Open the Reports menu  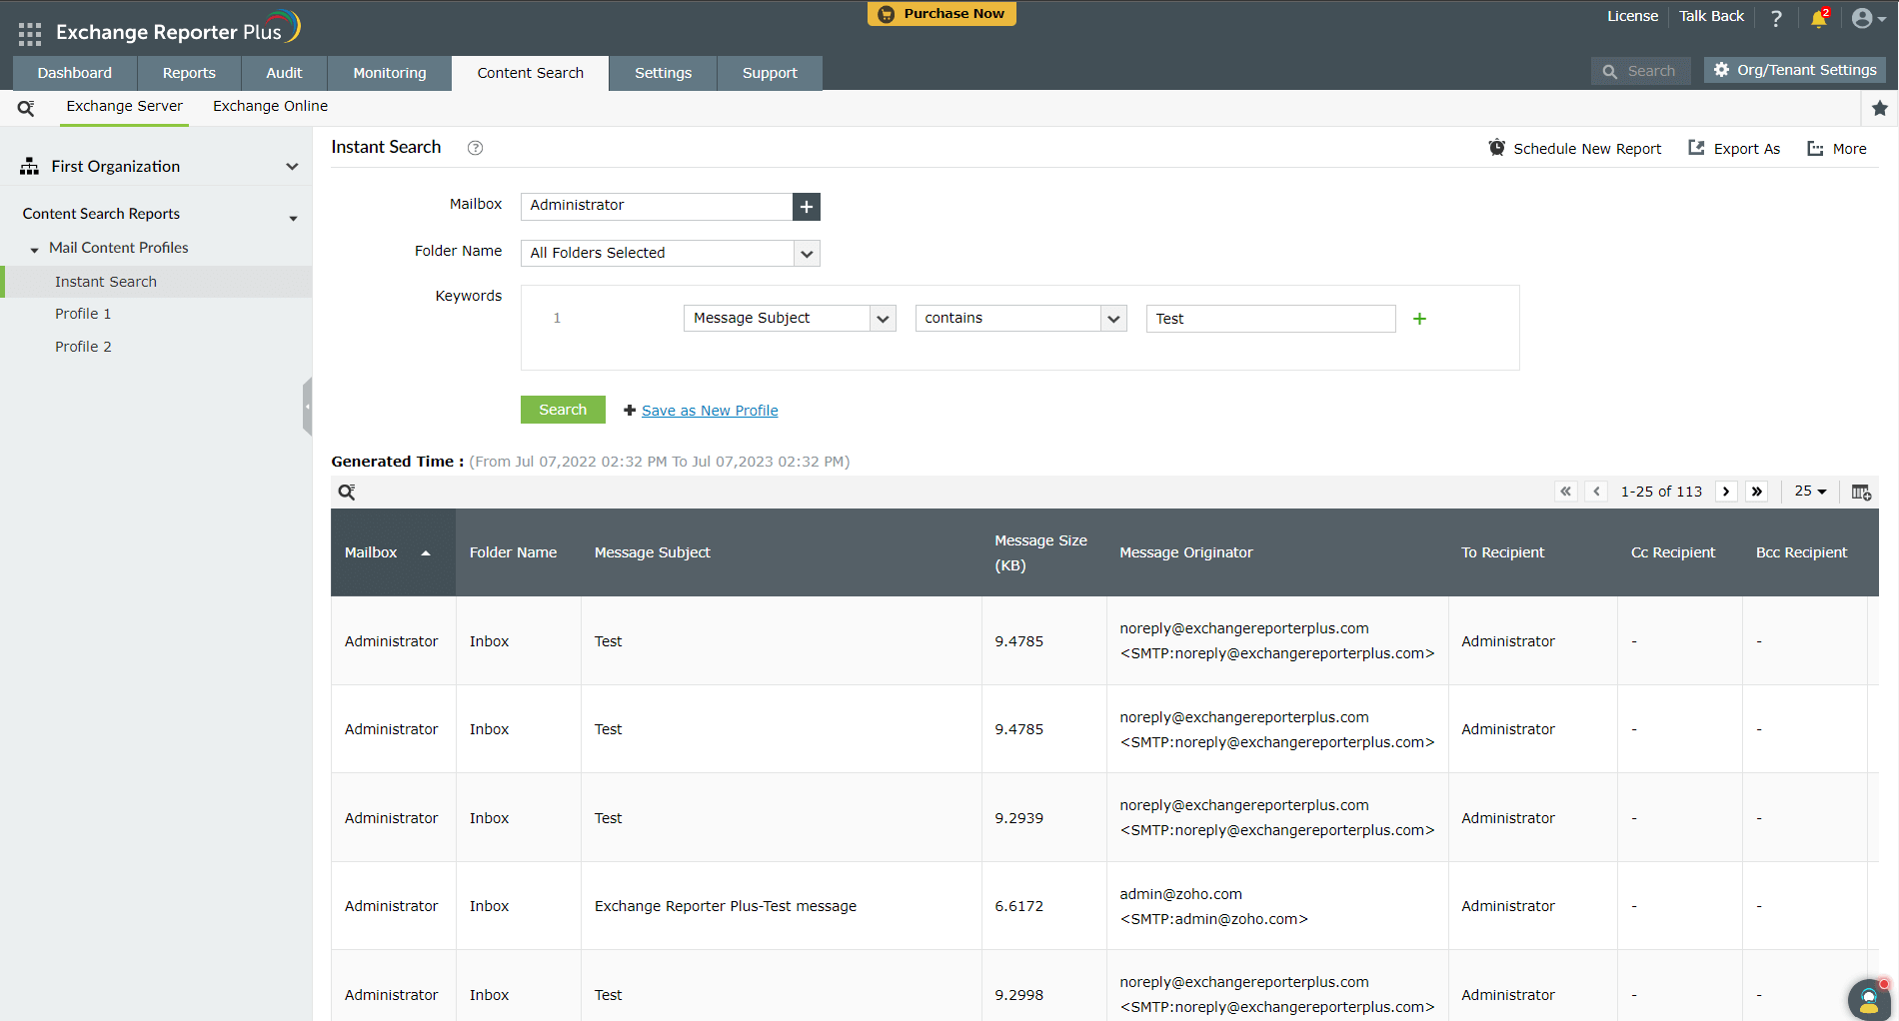tap(188, 72)
